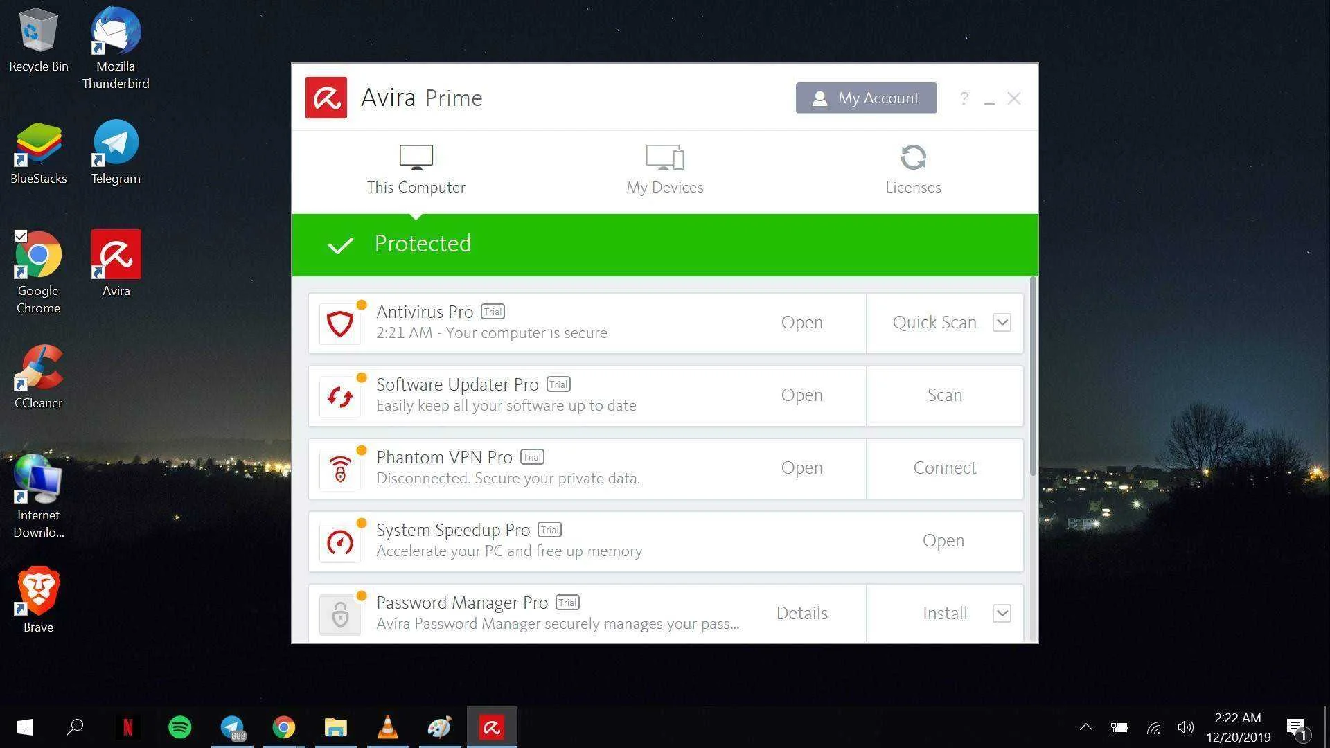The image size is (1330, 748).
Task: Click "2:21 AM - Your computer is secure" text
Action: (492, 333)
